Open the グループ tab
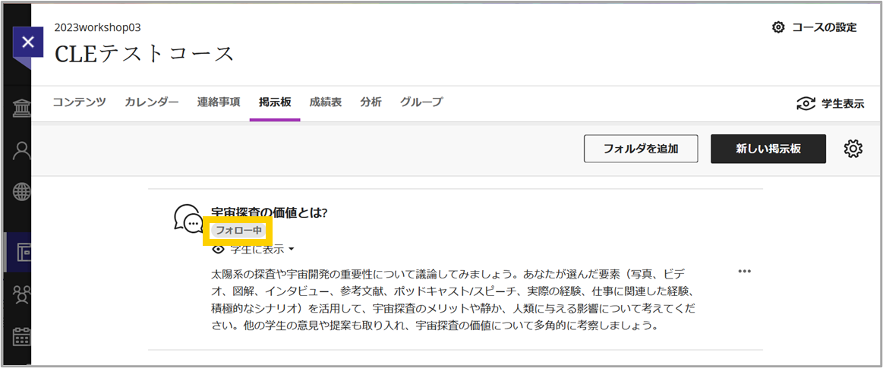 [x=421, y=102]
